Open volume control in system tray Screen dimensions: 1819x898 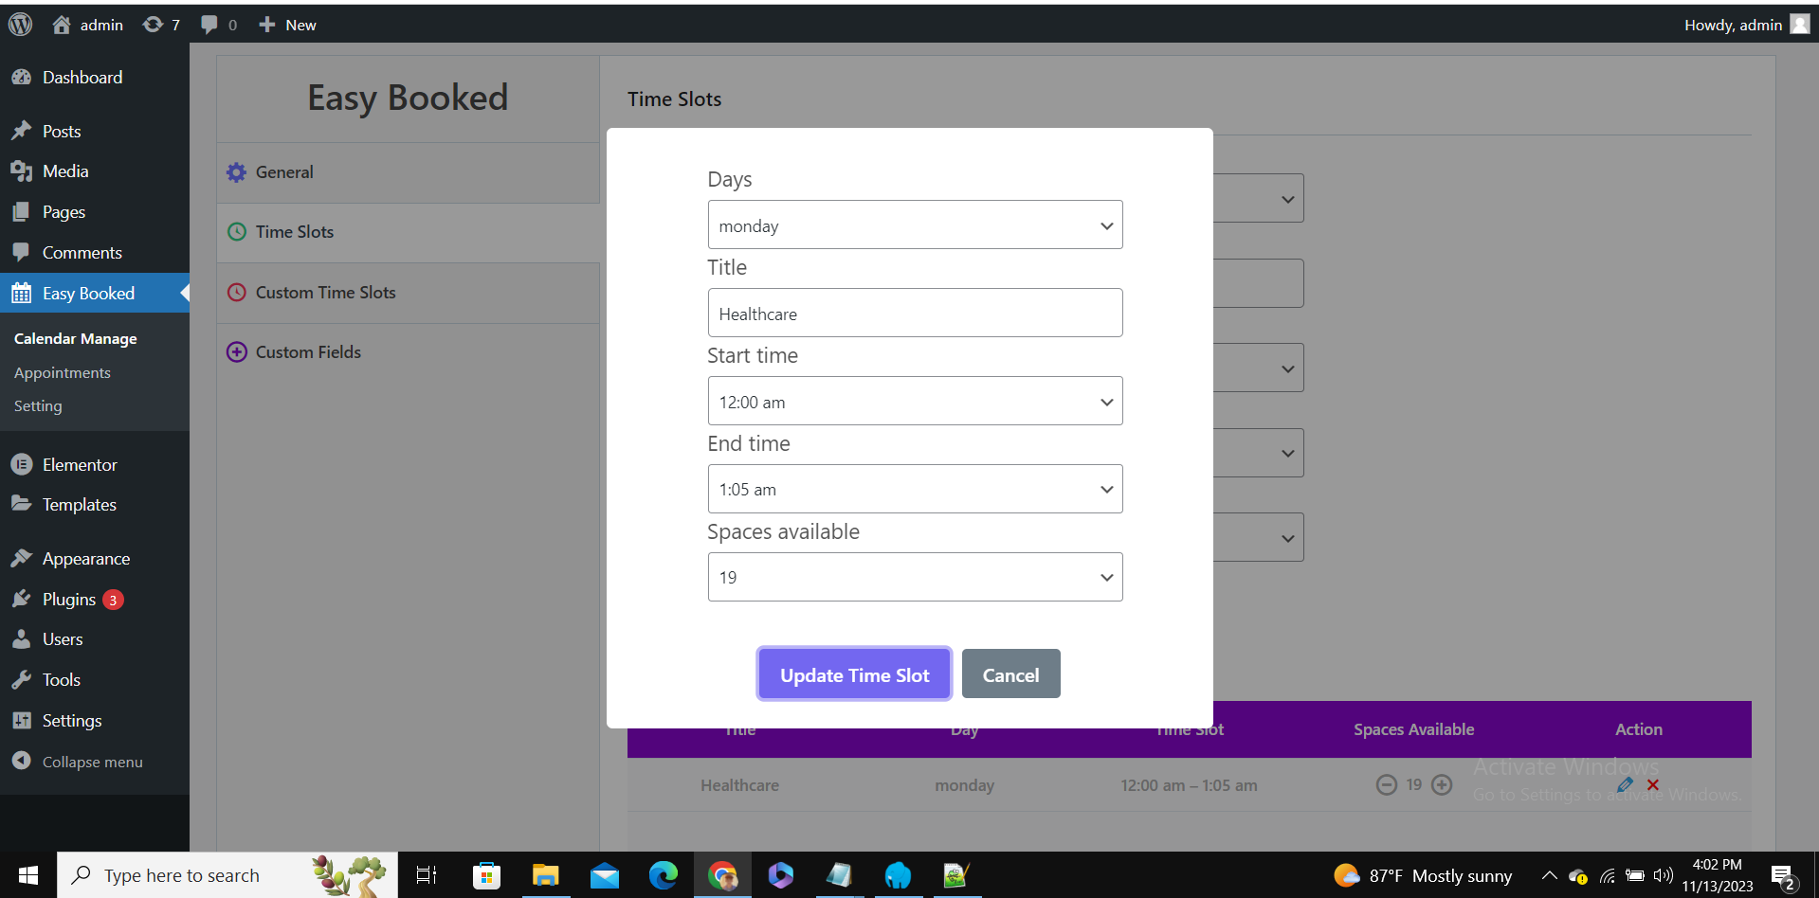click(x=1664, y=875)
